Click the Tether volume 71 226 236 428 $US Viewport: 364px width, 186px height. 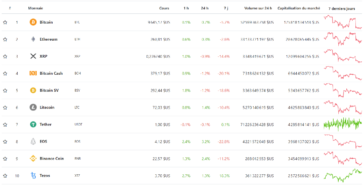pos(257,124)
